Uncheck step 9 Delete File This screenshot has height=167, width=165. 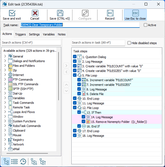tap(79, 94)
